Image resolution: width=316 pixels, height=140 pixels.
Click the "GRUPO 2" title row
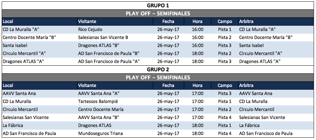pyautogui.click(x=158, y=69)
